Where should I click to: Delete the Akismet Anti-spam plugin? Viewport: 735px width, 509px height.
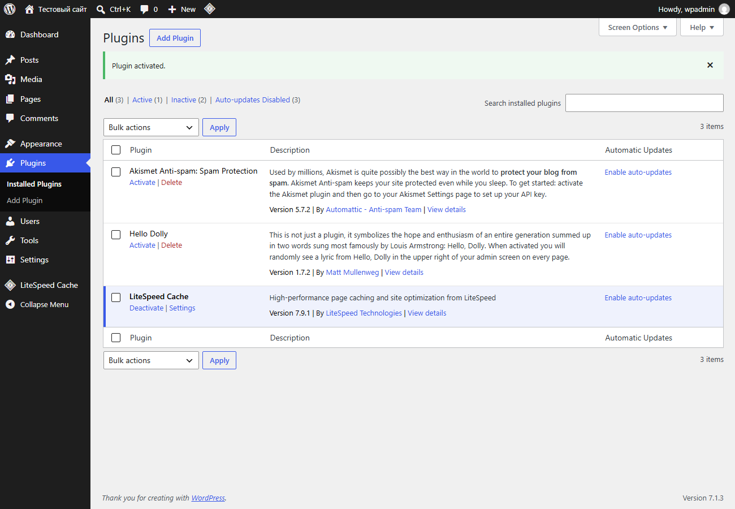(171, 183)
